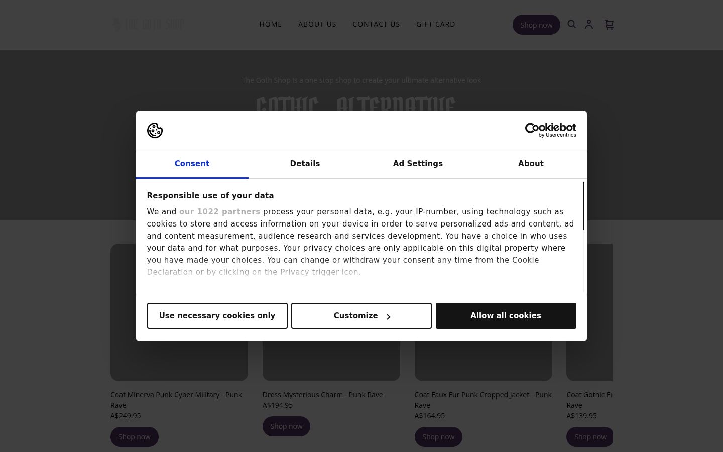Expand Customize cookie options
The width and height of the screenshot is (723, 452).
[361, 316]
